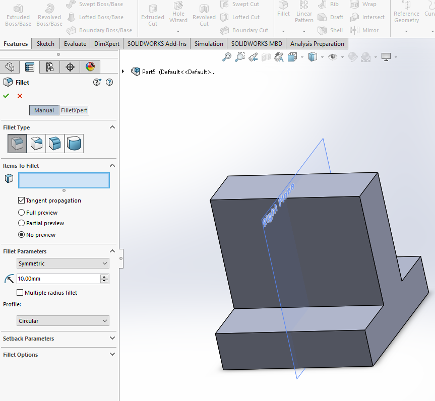Enable Full preview radio button
Viewport: 435px width, 401px height.
tap(21, 212)
